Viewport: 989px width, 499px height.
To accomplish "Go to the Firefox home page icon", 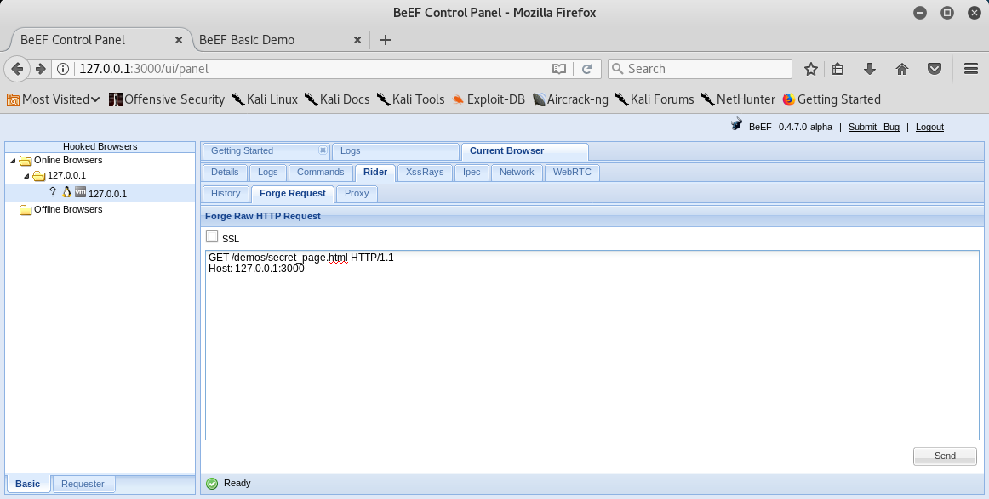I will pyautogui.click(x=902, y=69).
